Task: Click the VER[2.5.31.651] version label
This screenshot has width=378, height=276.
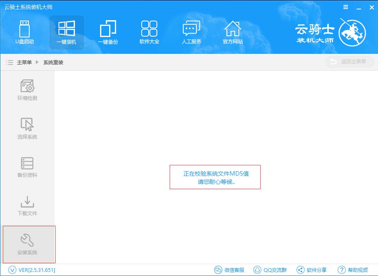Action: pyautogui.click(x=37, y=270)
